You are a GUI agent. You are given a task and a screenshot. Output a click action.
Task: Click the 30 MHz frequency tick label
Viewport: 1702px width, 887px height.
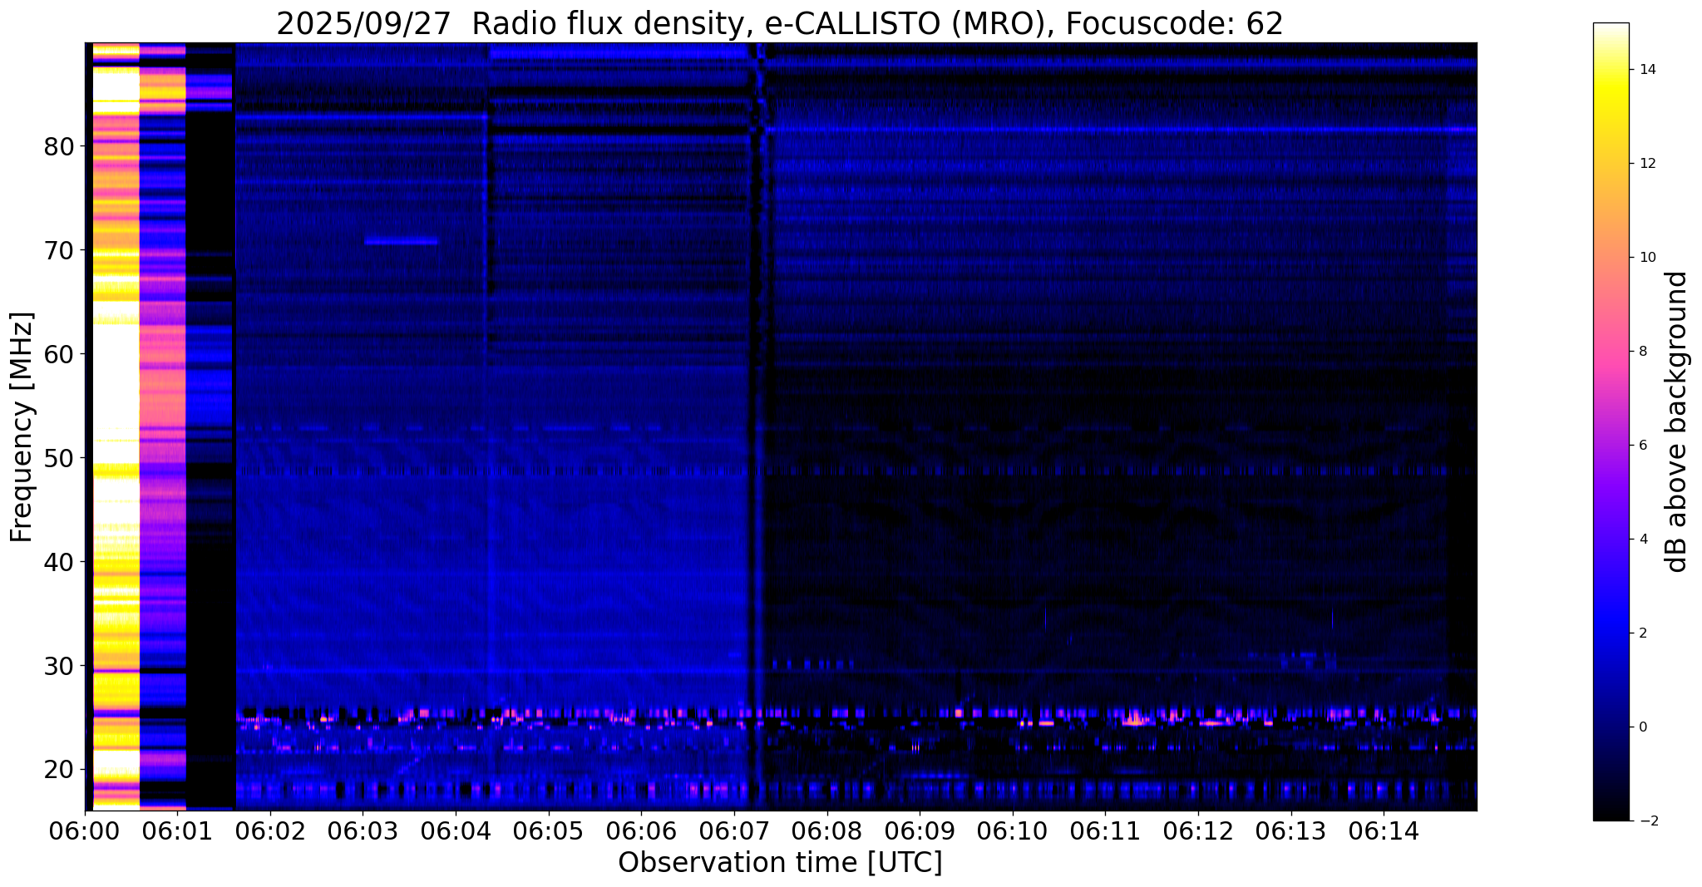click(x=59, y=666)
